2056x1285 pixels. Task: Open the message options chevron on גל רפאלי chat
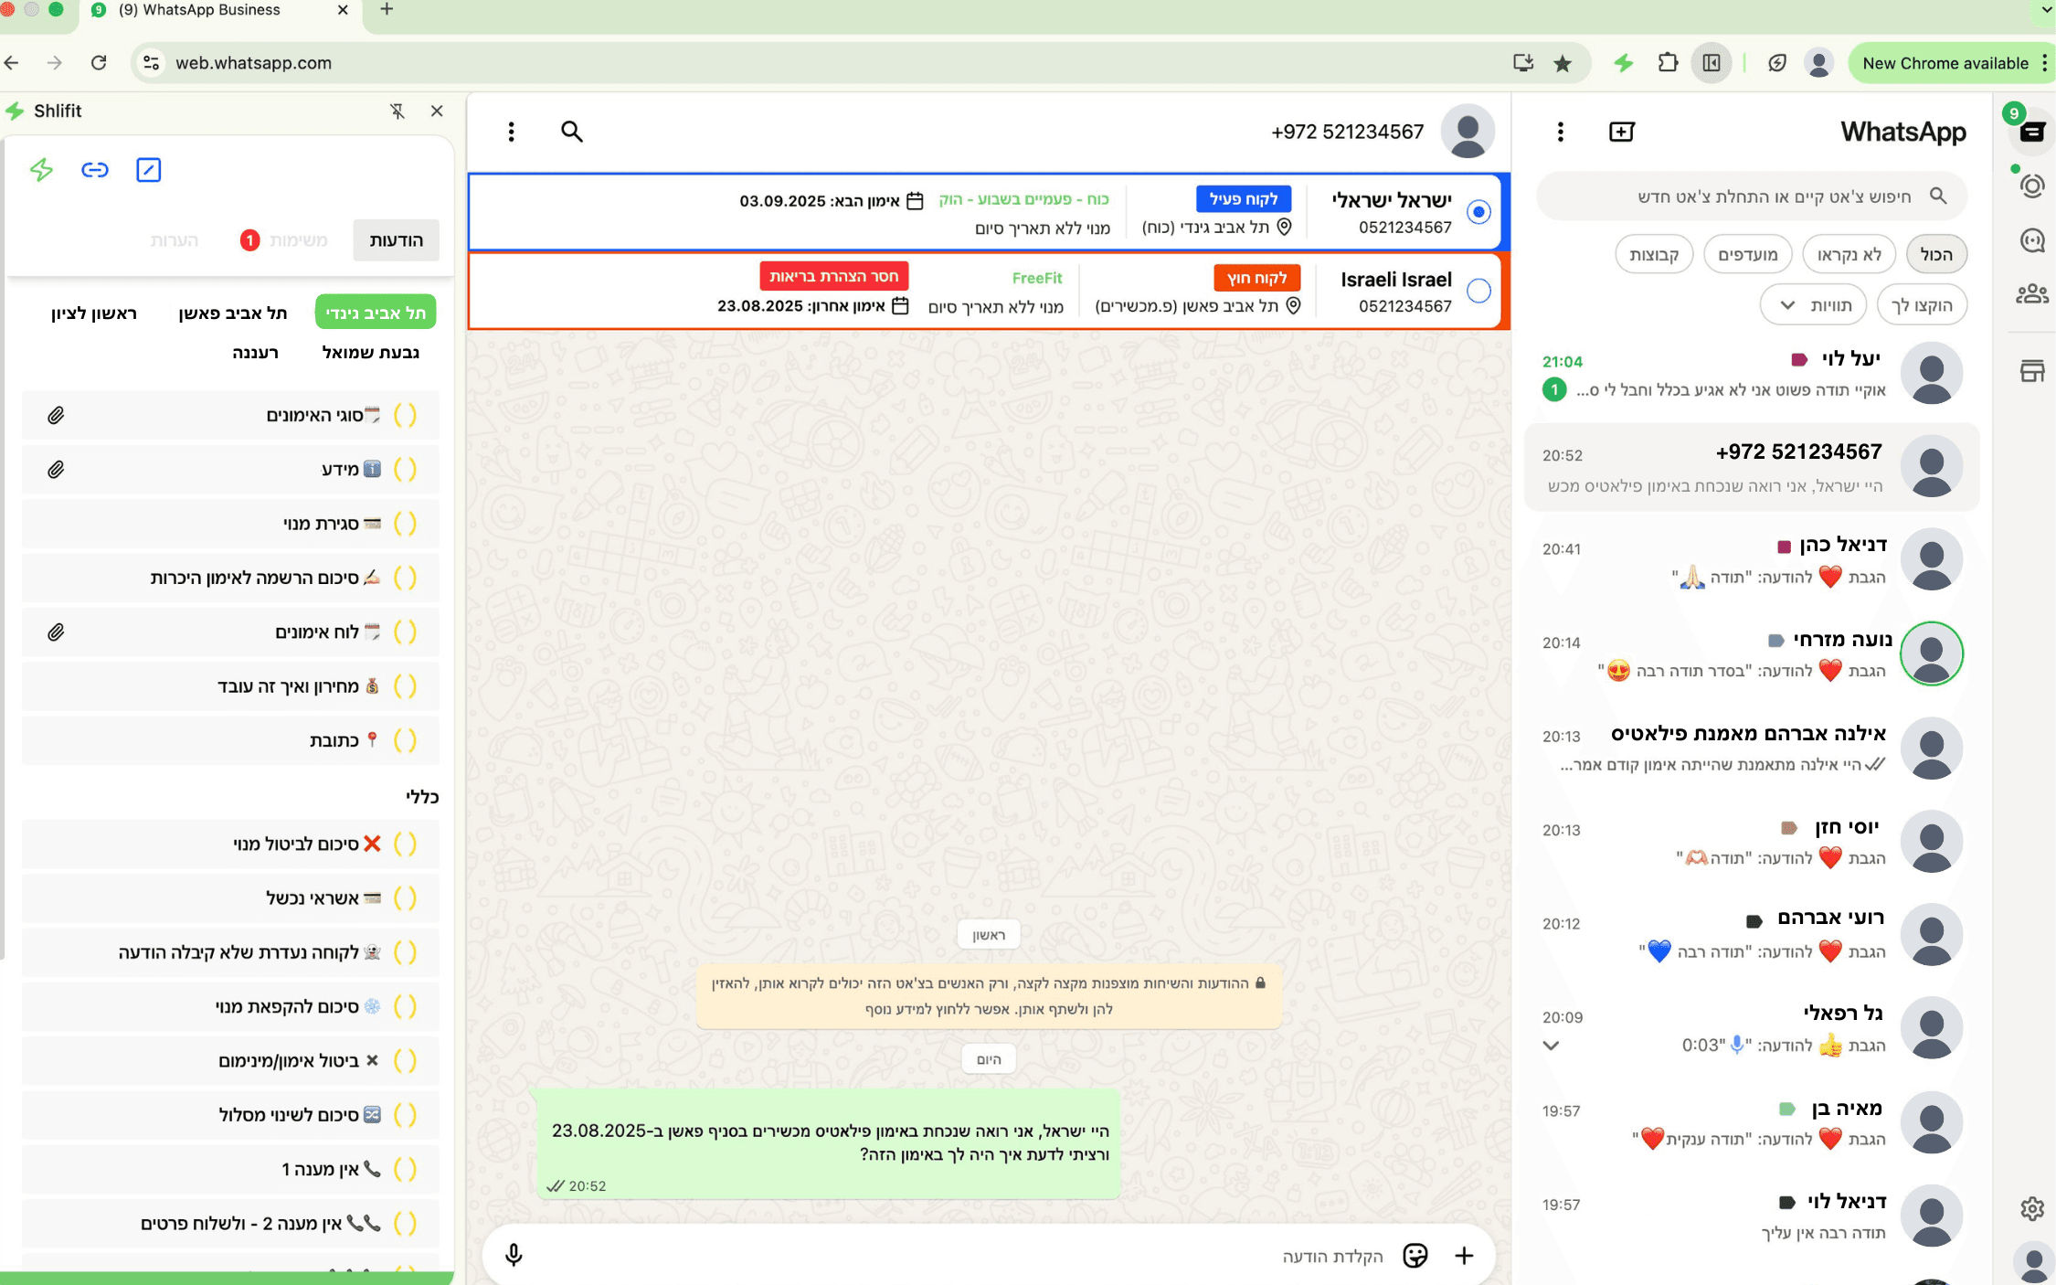point(1551,1045)
